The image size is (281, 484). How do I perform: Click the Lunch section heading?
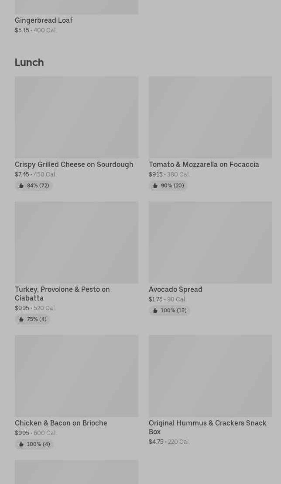point(29,62)
